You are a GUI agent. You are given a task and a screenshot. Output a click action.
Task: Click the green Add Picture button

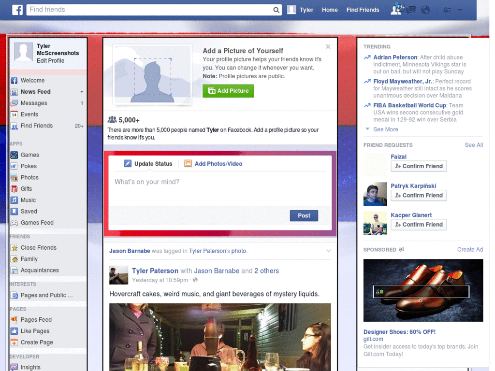pos(228,91)
